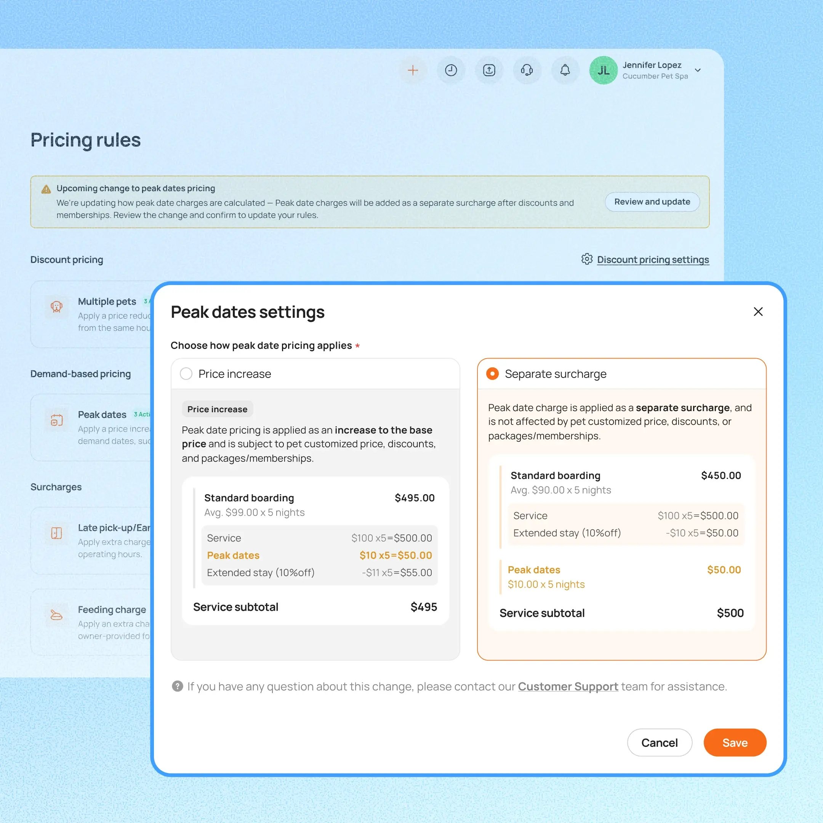Click Service subtotal $495 amount

423,607
